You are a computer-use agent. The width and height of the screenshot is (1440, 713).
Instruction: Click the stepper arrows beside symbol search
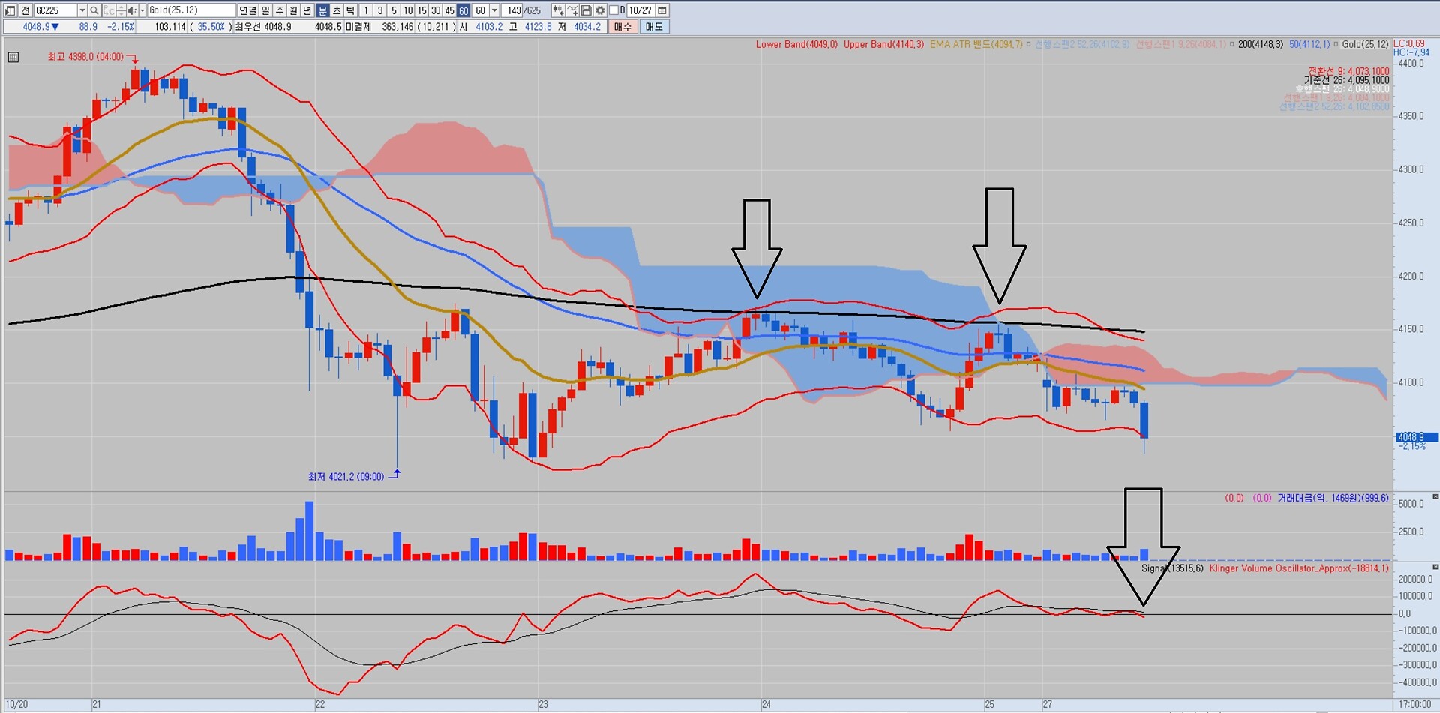coord(121,10)
